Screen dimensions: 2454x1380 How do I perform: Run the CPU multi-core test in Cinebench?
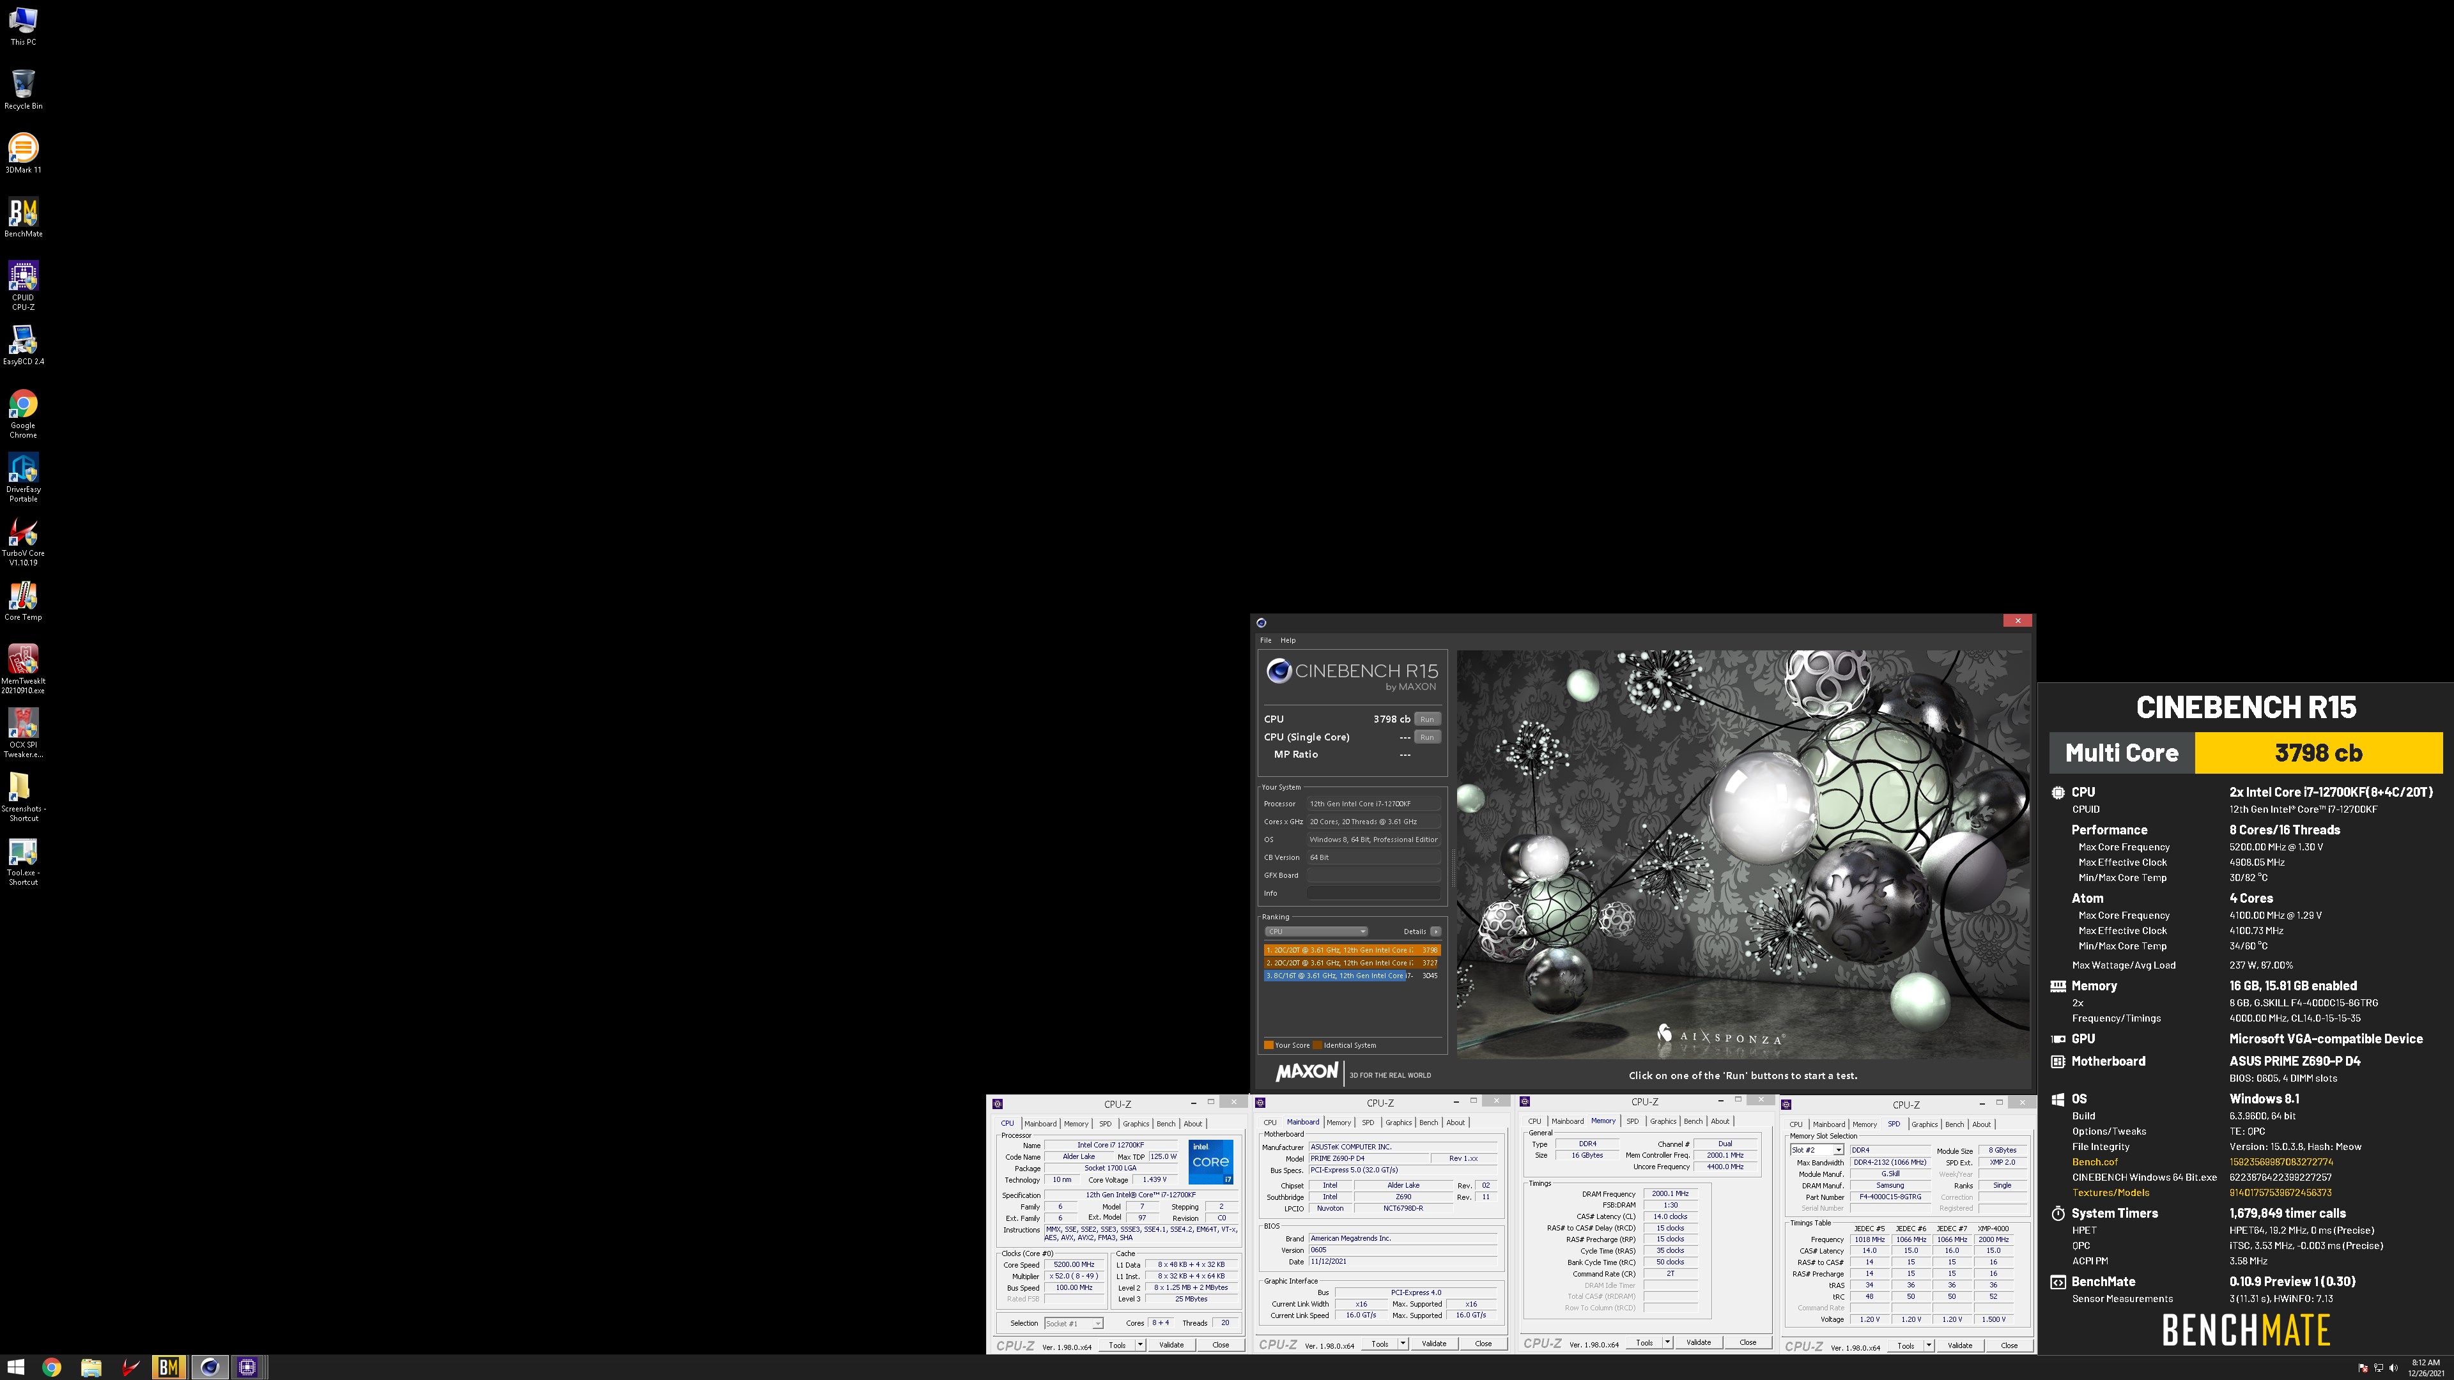tap(1427, 719)
